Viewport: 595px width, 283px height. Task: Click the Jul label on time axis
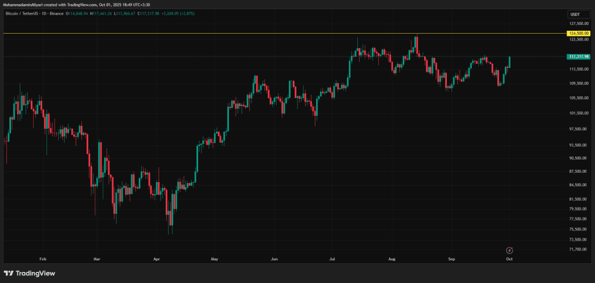[x=332, y=259]
